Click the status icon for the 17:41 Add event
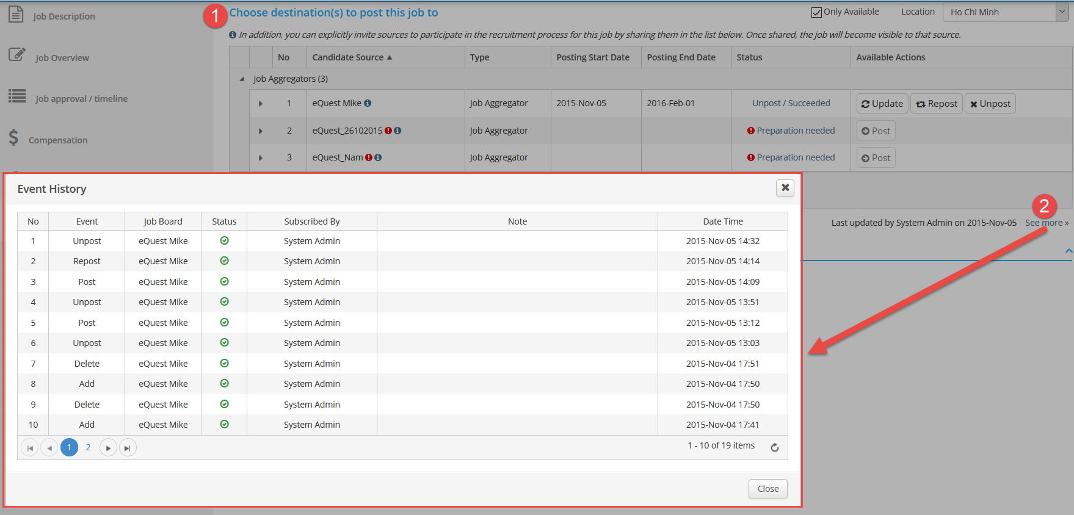 [x=224, y=424]
